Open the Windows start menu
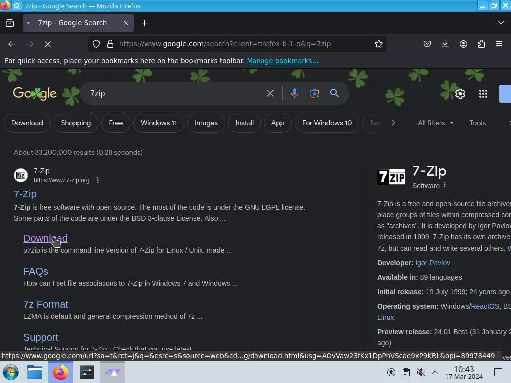This screenshot has height=383, width=511. click(11, 372)
